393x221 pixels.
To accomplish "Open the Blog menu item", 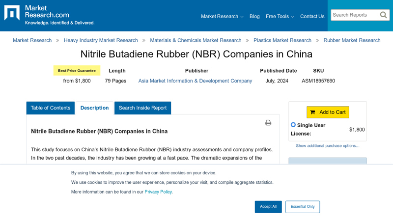I will (x=254, y=16).
